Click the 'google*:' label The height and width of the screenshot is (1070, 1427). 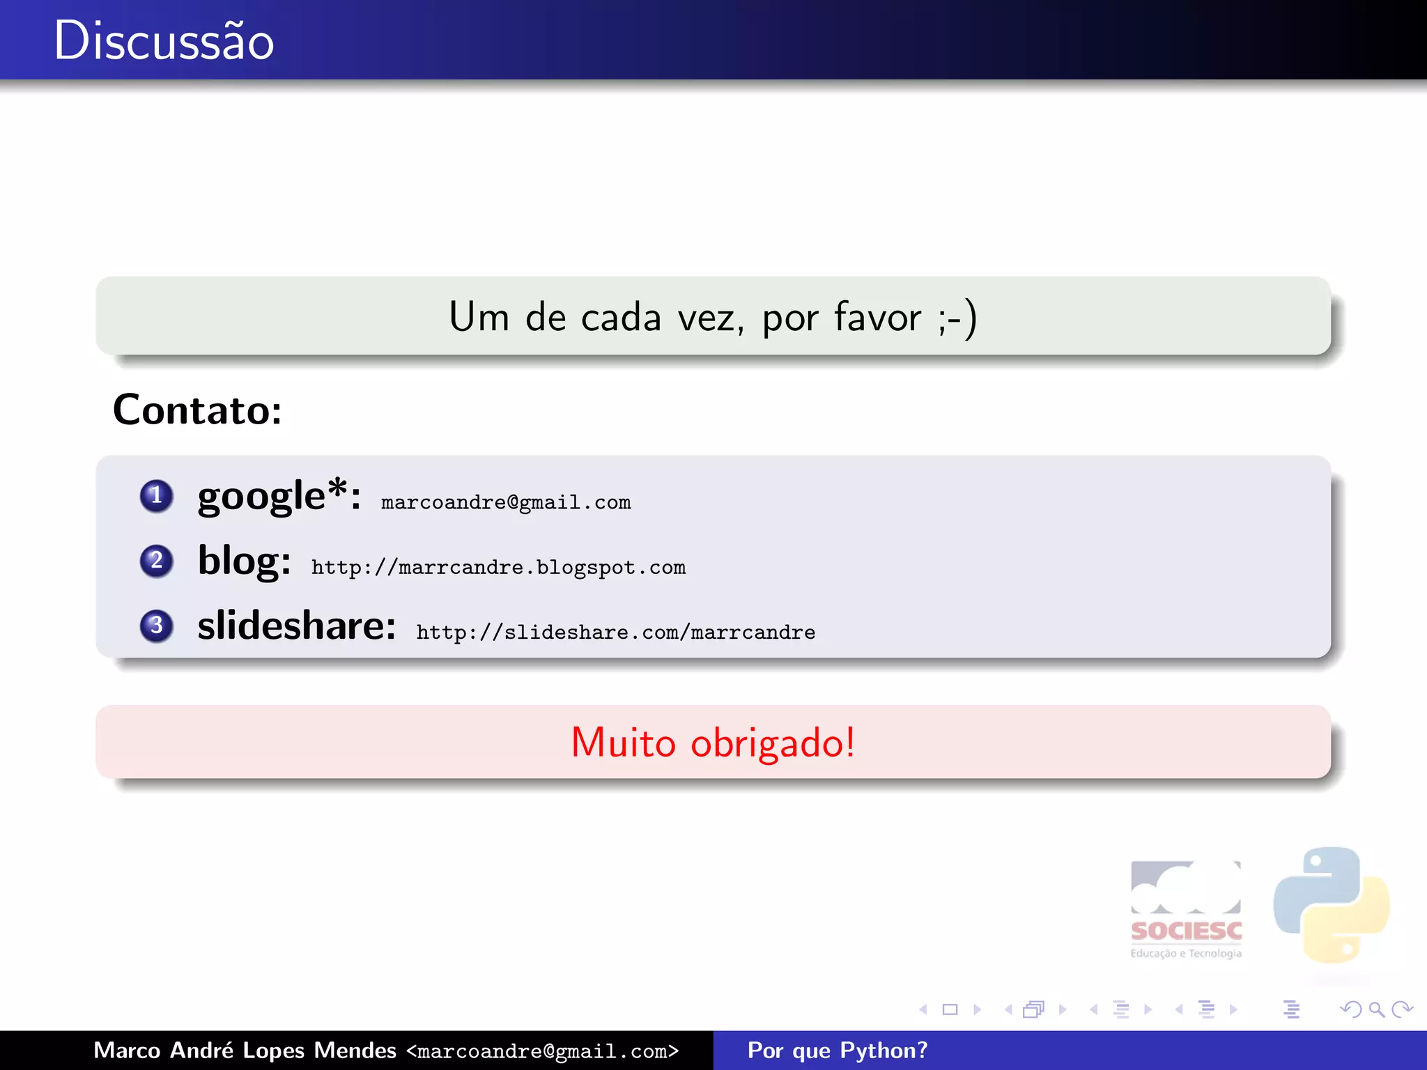tap(279, 496)
